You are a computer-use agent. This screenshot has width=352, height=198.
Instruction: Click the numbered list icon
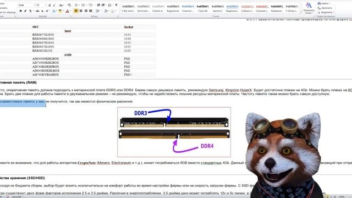pos(83,5)
